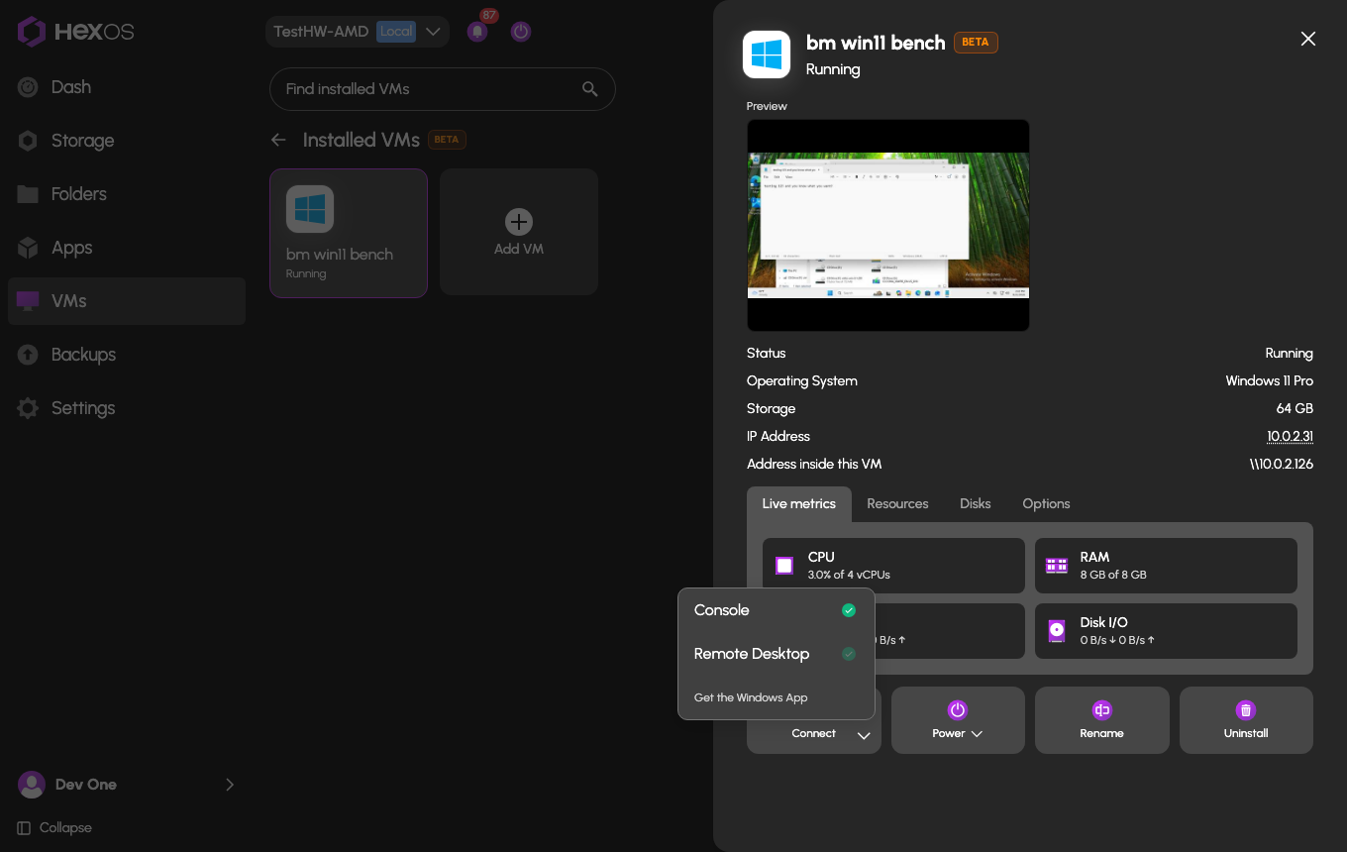Select the Live metrics tab
The height and width of the screenshot is (852, 1347).
(799, 504)
